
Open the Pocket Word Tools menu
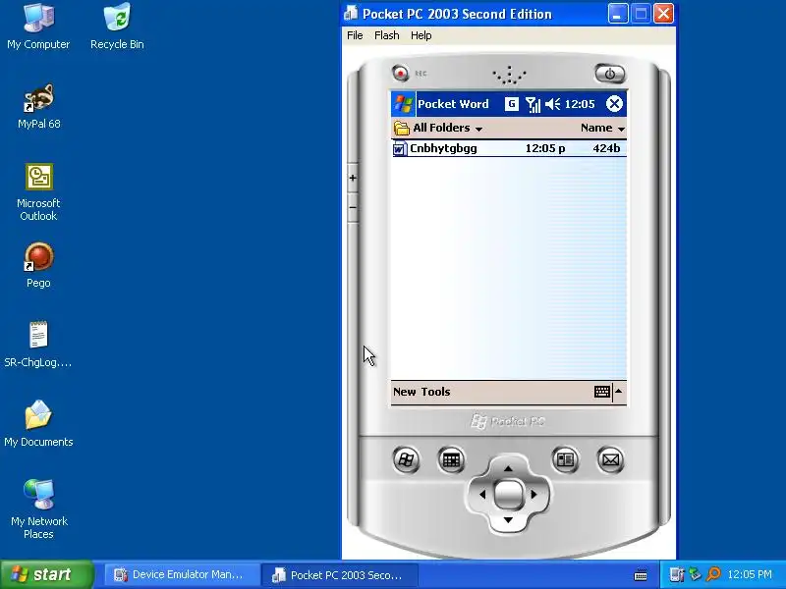pos(435,392)
